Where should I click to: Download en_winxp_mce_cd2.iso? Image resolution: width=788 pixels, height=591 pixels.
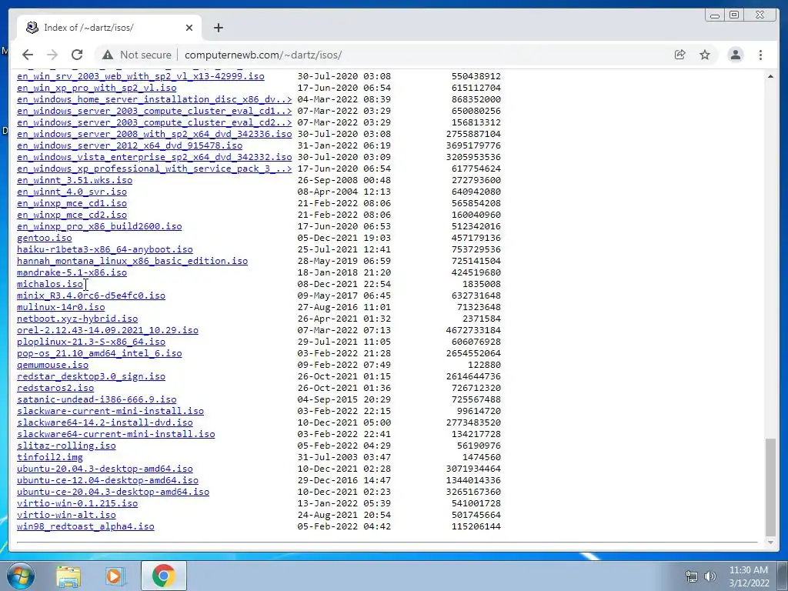point(72,215)
